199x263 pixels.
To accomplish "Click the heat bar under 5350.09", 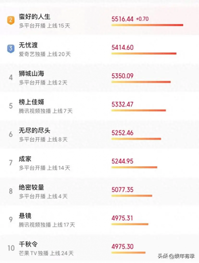I will coord(141,82).
